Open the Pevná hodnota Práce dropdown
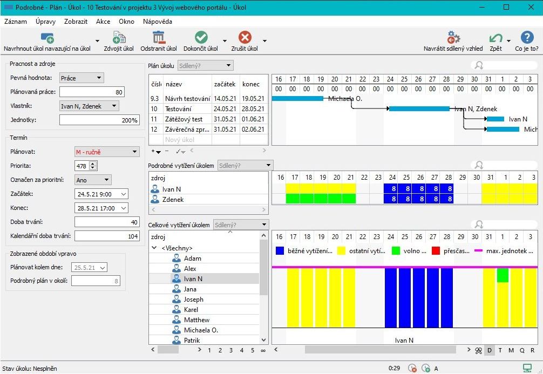The width and height of the screenshot is (543, 374). [x=82, y=78]
